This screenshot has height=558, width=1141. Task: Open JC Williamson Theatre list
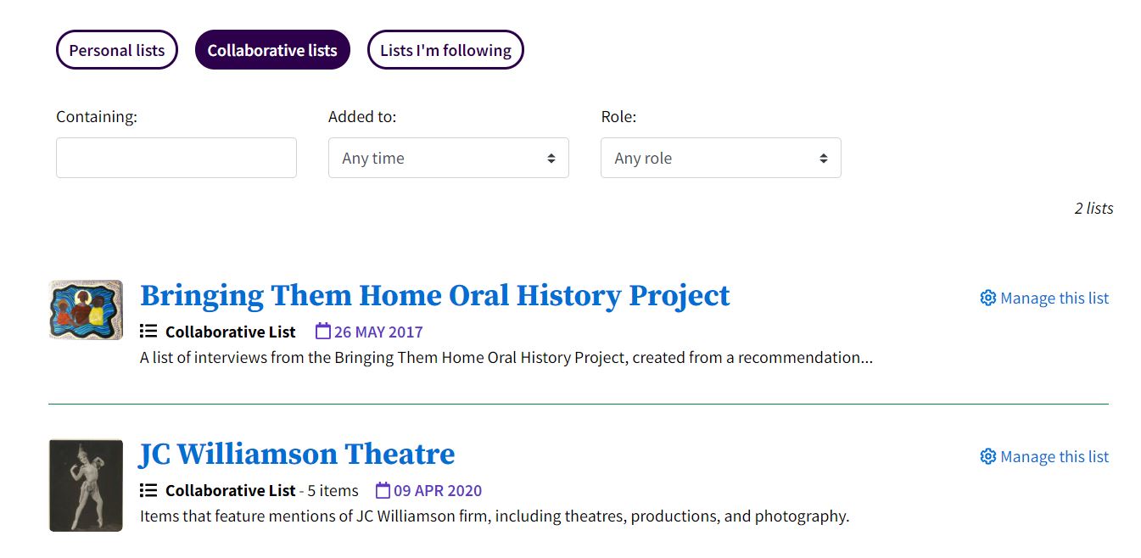tap(297, 454)
